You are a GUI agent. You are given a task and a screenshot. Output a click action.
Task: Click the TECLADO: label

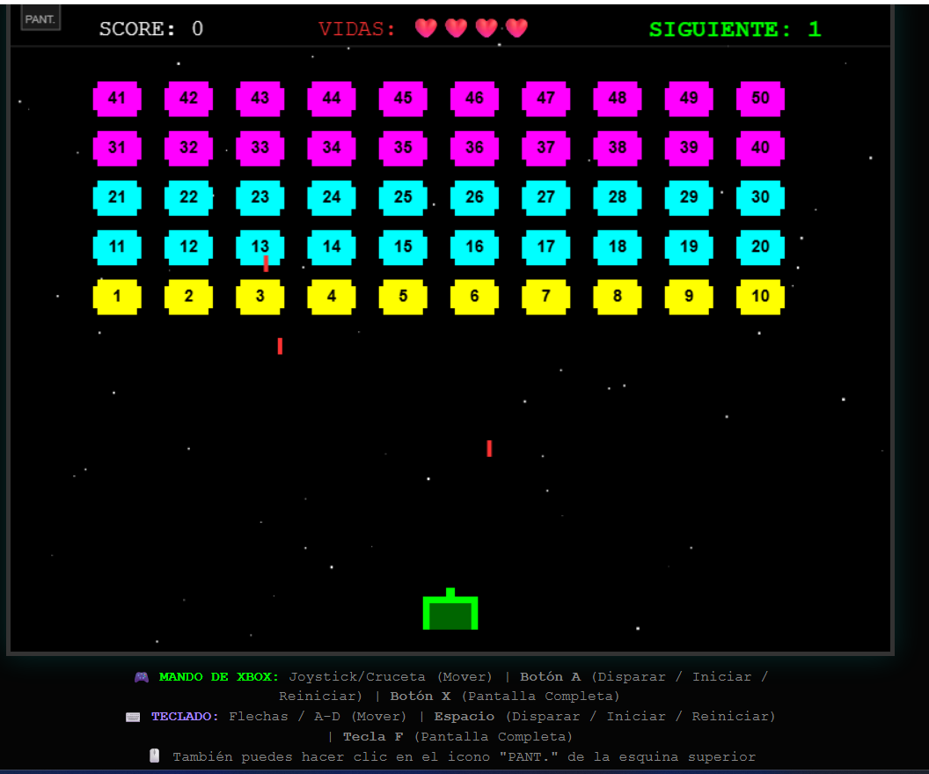(185, 717)
